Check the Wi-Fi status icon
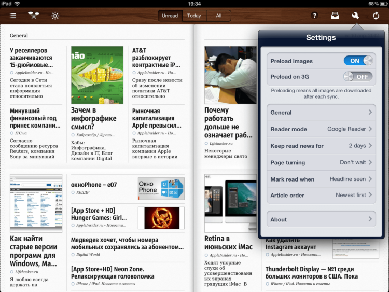 tap(17, 4)
